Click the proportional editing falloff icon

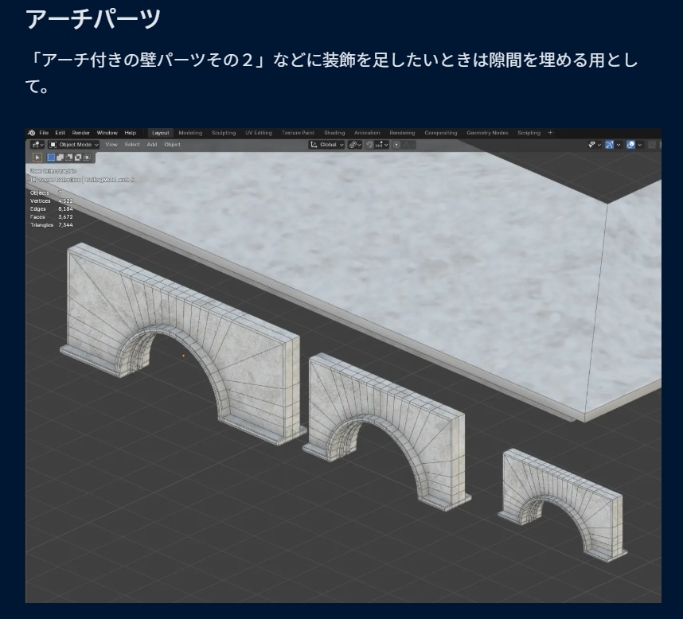click(x=408, y=145)
